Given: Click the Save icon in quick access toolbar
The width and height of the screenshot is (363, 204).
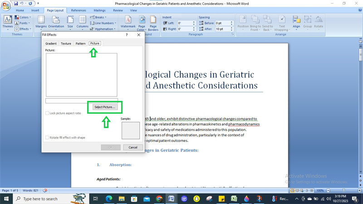Looking at the screenshot, I should point(16,3).
